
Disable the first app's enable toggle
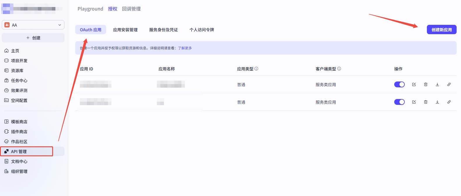399,84
